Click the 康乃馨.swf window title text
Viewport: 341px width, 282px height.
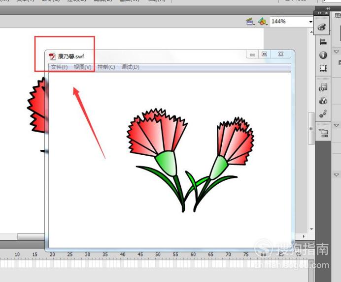click(x=71, y=56)
